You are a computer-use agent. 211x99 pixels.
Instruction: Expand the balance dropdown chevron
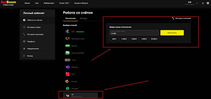point(197,3)
